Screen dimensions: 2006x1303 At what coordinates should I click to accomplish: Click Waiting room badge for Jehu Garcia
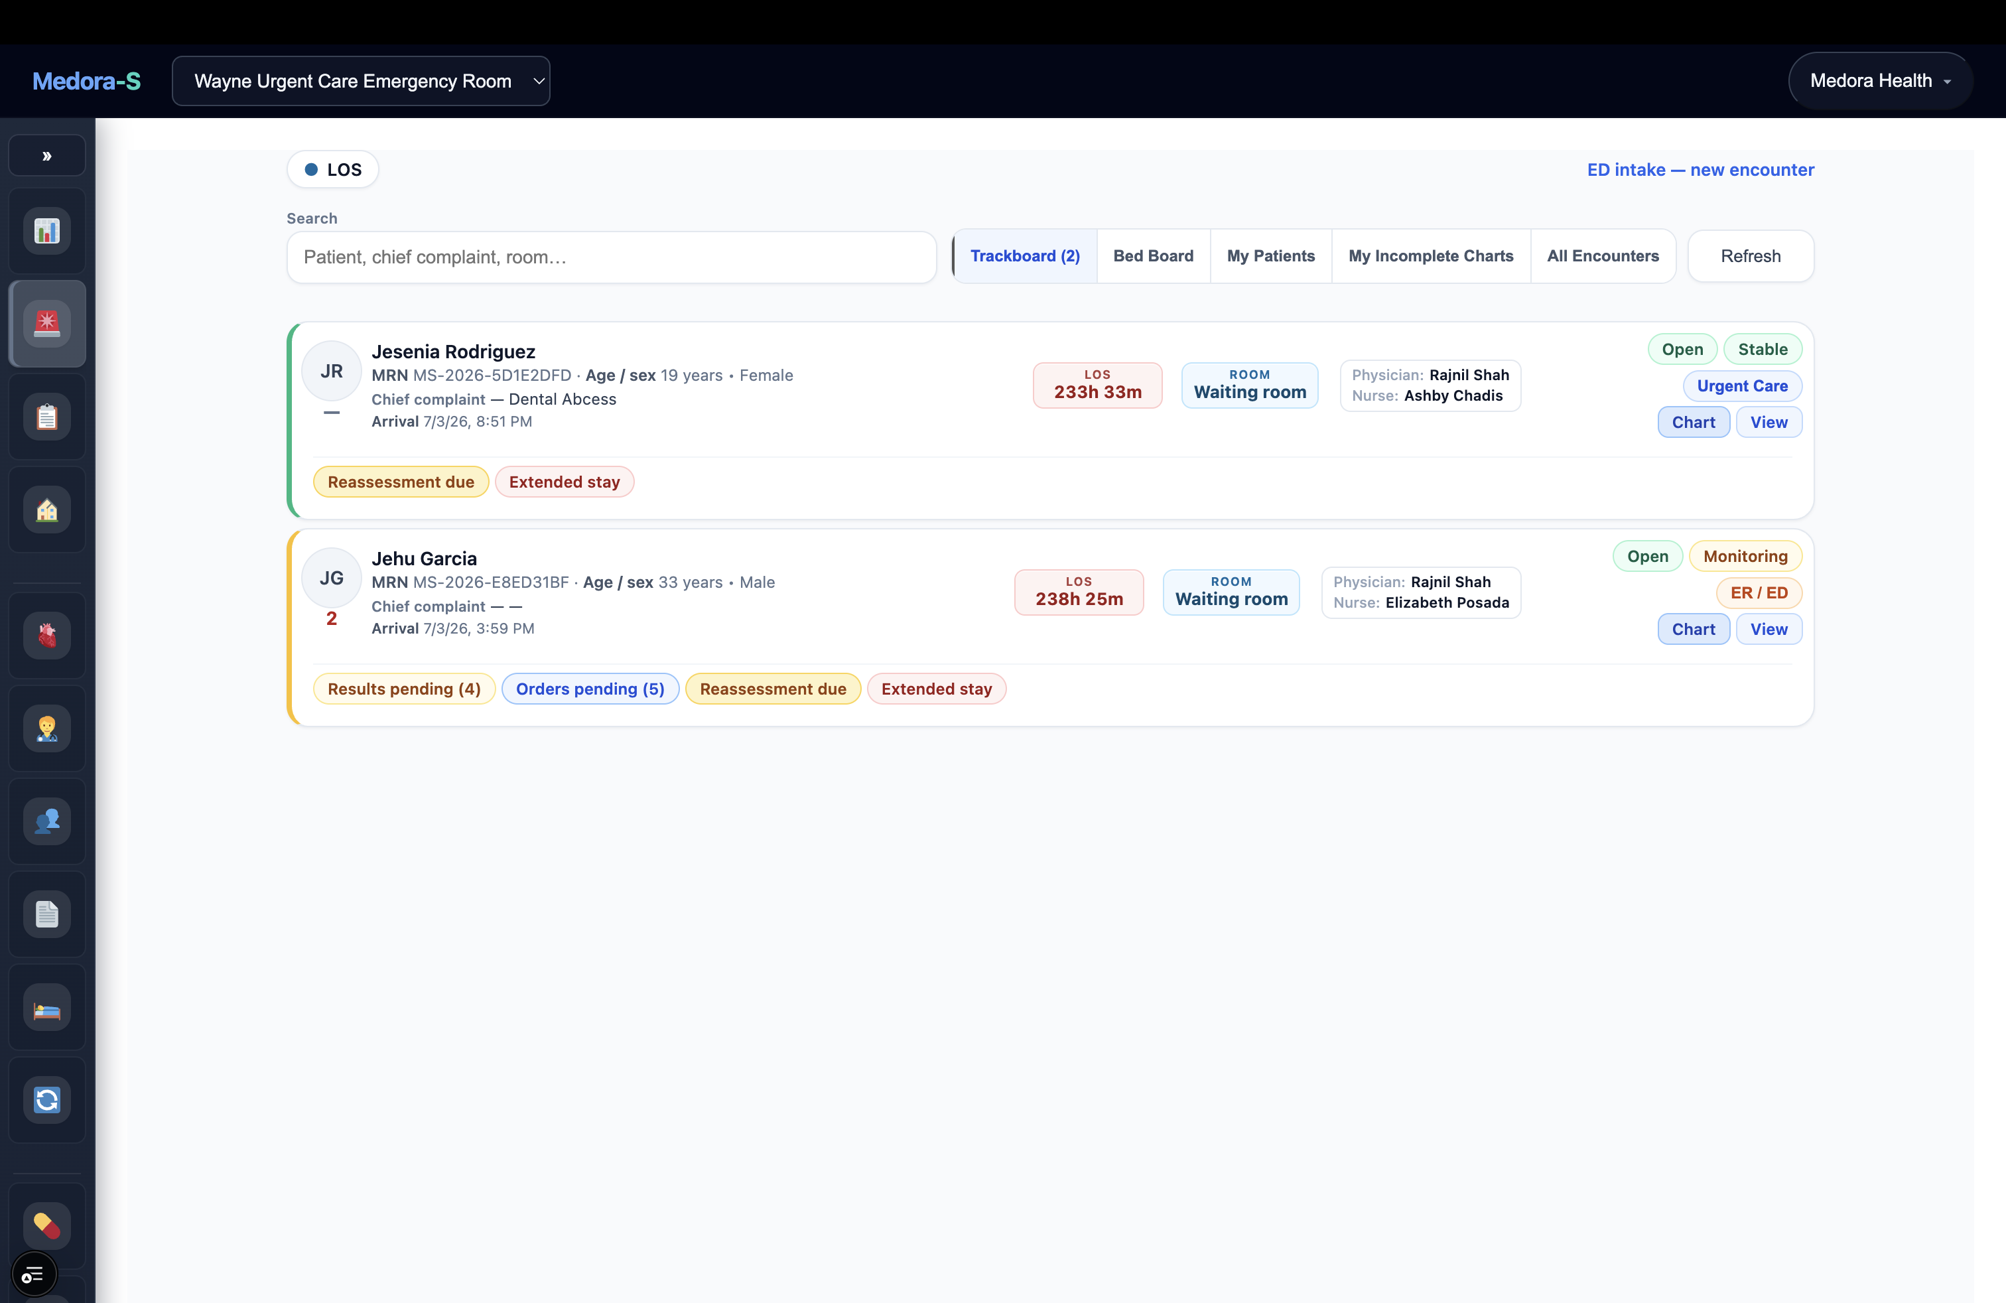point(1231,592)
